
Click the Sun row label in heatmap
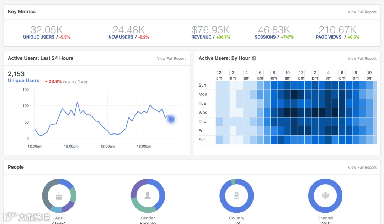point(202,85)
